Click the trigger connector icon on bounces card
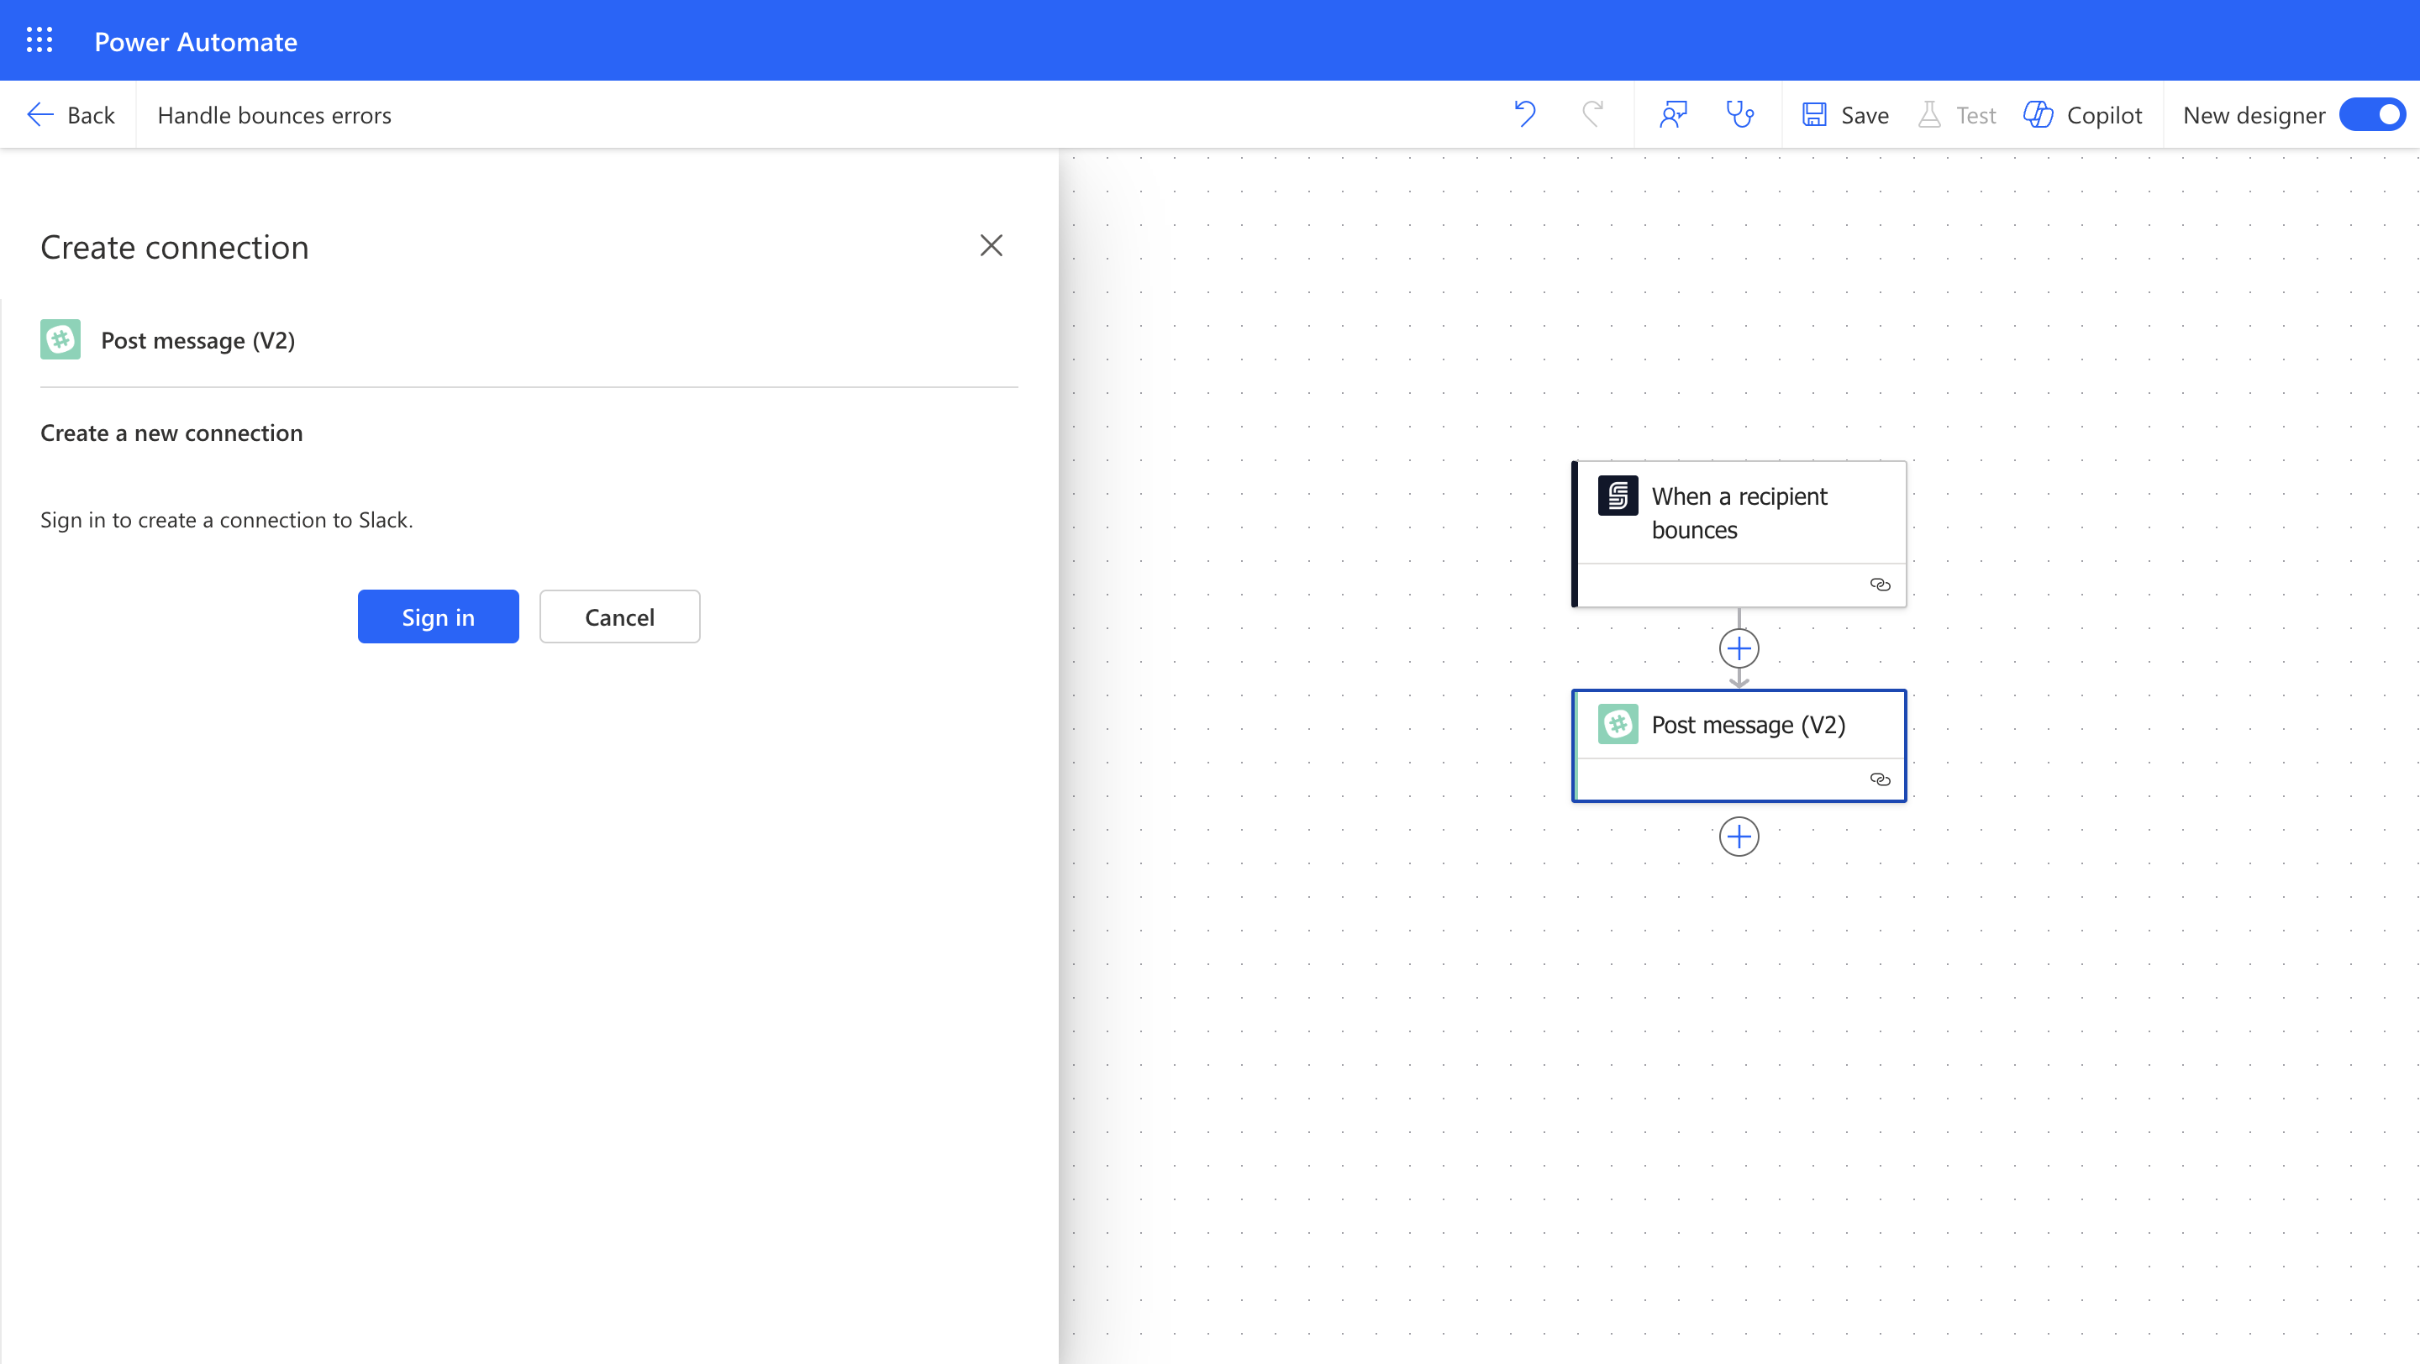 pyautogui.click(x=1618, y=496)
